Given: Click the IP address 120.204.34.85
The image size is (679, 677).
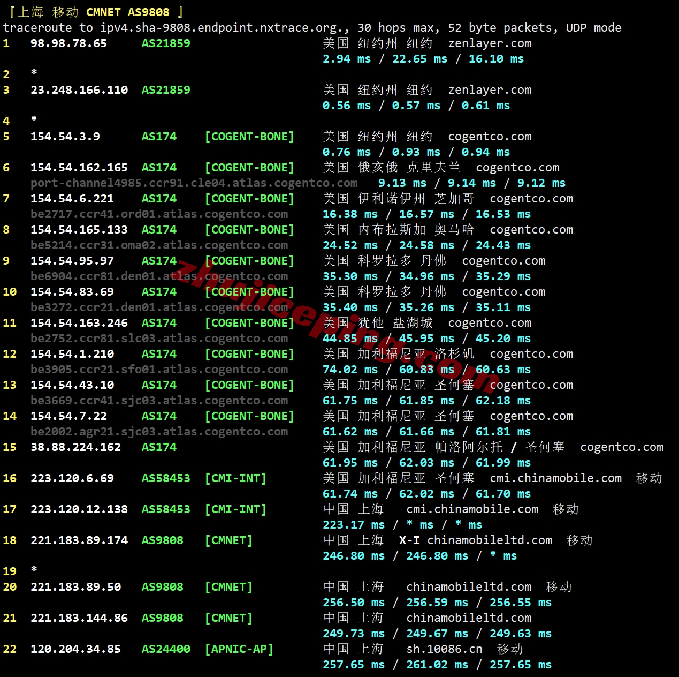Looking at the screenshot, I should click(75, 649).
